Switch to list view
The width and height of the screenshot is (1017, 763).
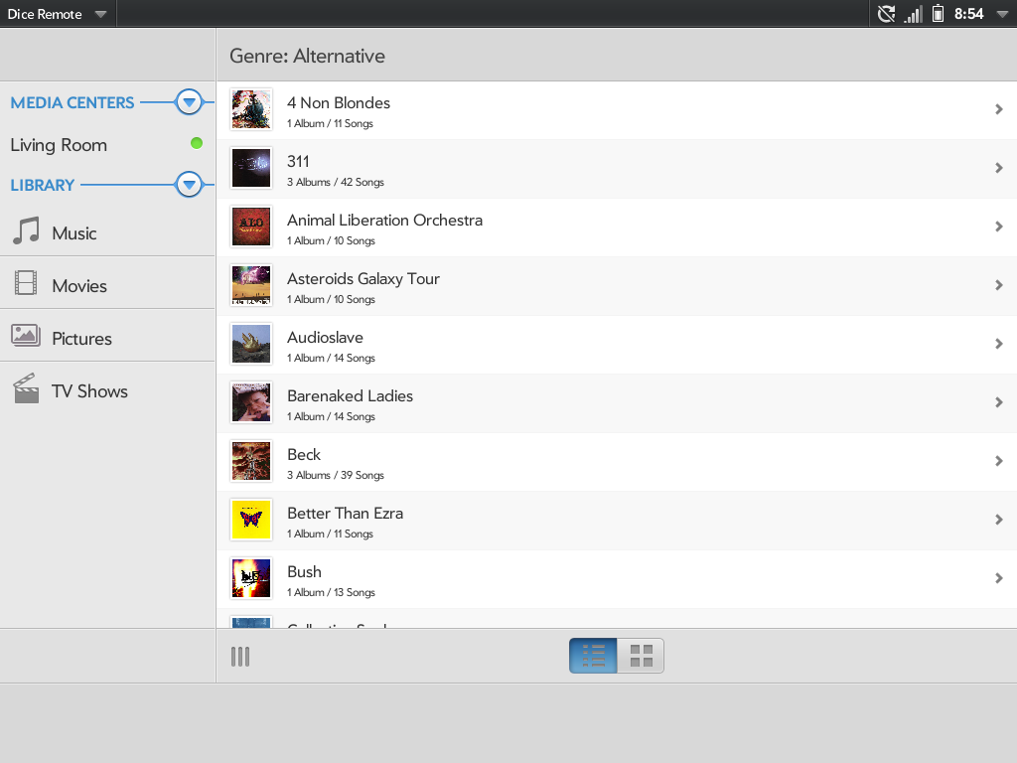(593, 656)
